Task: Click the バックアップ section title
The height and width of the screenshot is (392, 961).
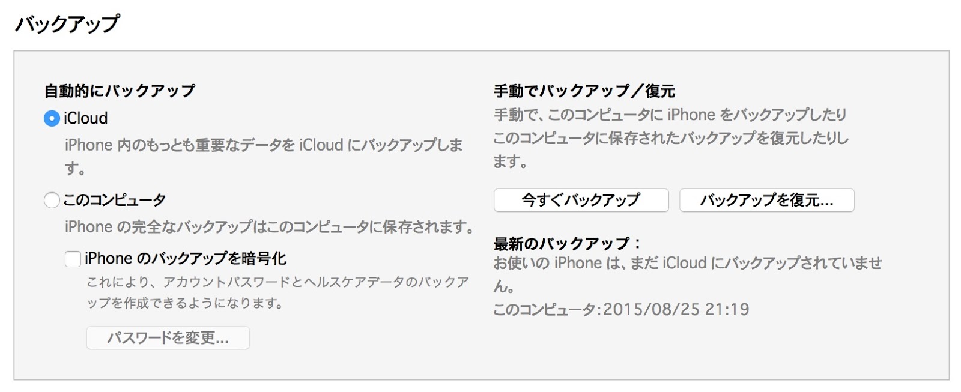Action: tap(67, 23)
